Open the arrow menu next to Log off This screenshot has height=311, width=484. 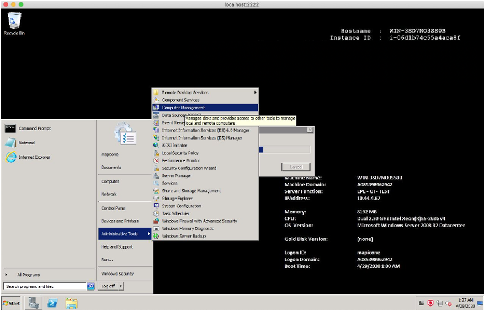(x=121, y=286)
